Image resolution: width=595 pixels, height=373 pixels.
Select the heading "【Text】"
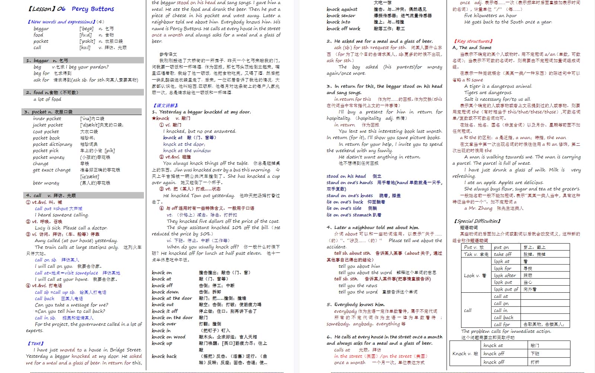tap(36, 344)
